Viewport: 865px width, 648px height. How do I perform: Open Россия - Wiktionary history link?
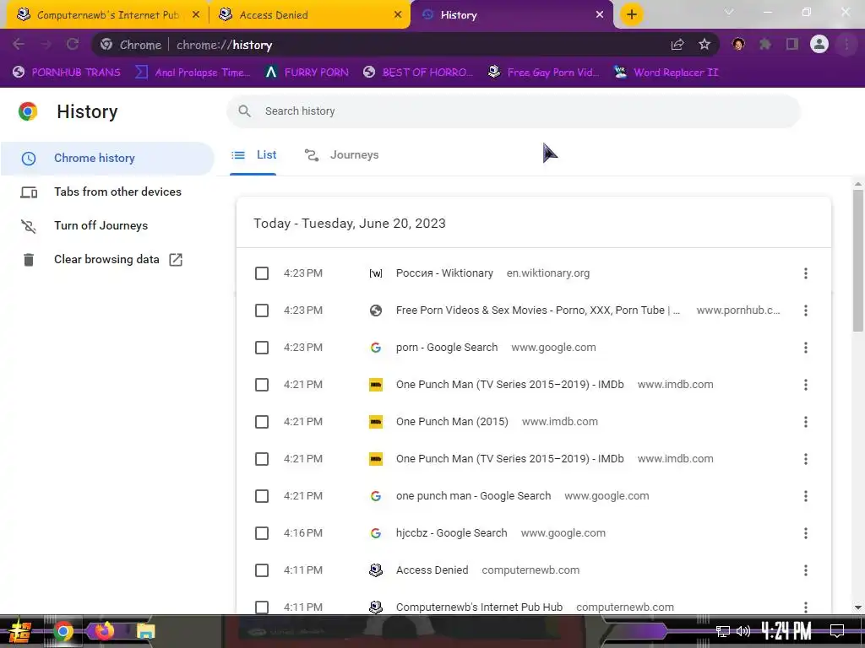[x=444, y=273]
